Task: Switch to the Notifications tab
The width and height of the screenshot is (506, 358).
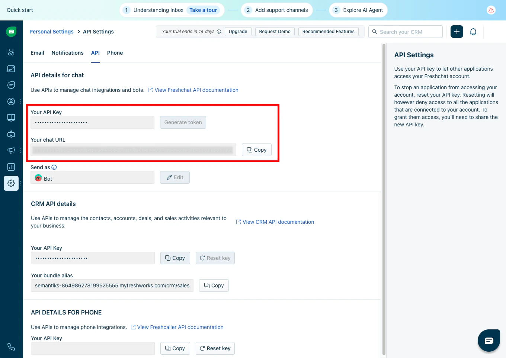Action: [67, 53]
